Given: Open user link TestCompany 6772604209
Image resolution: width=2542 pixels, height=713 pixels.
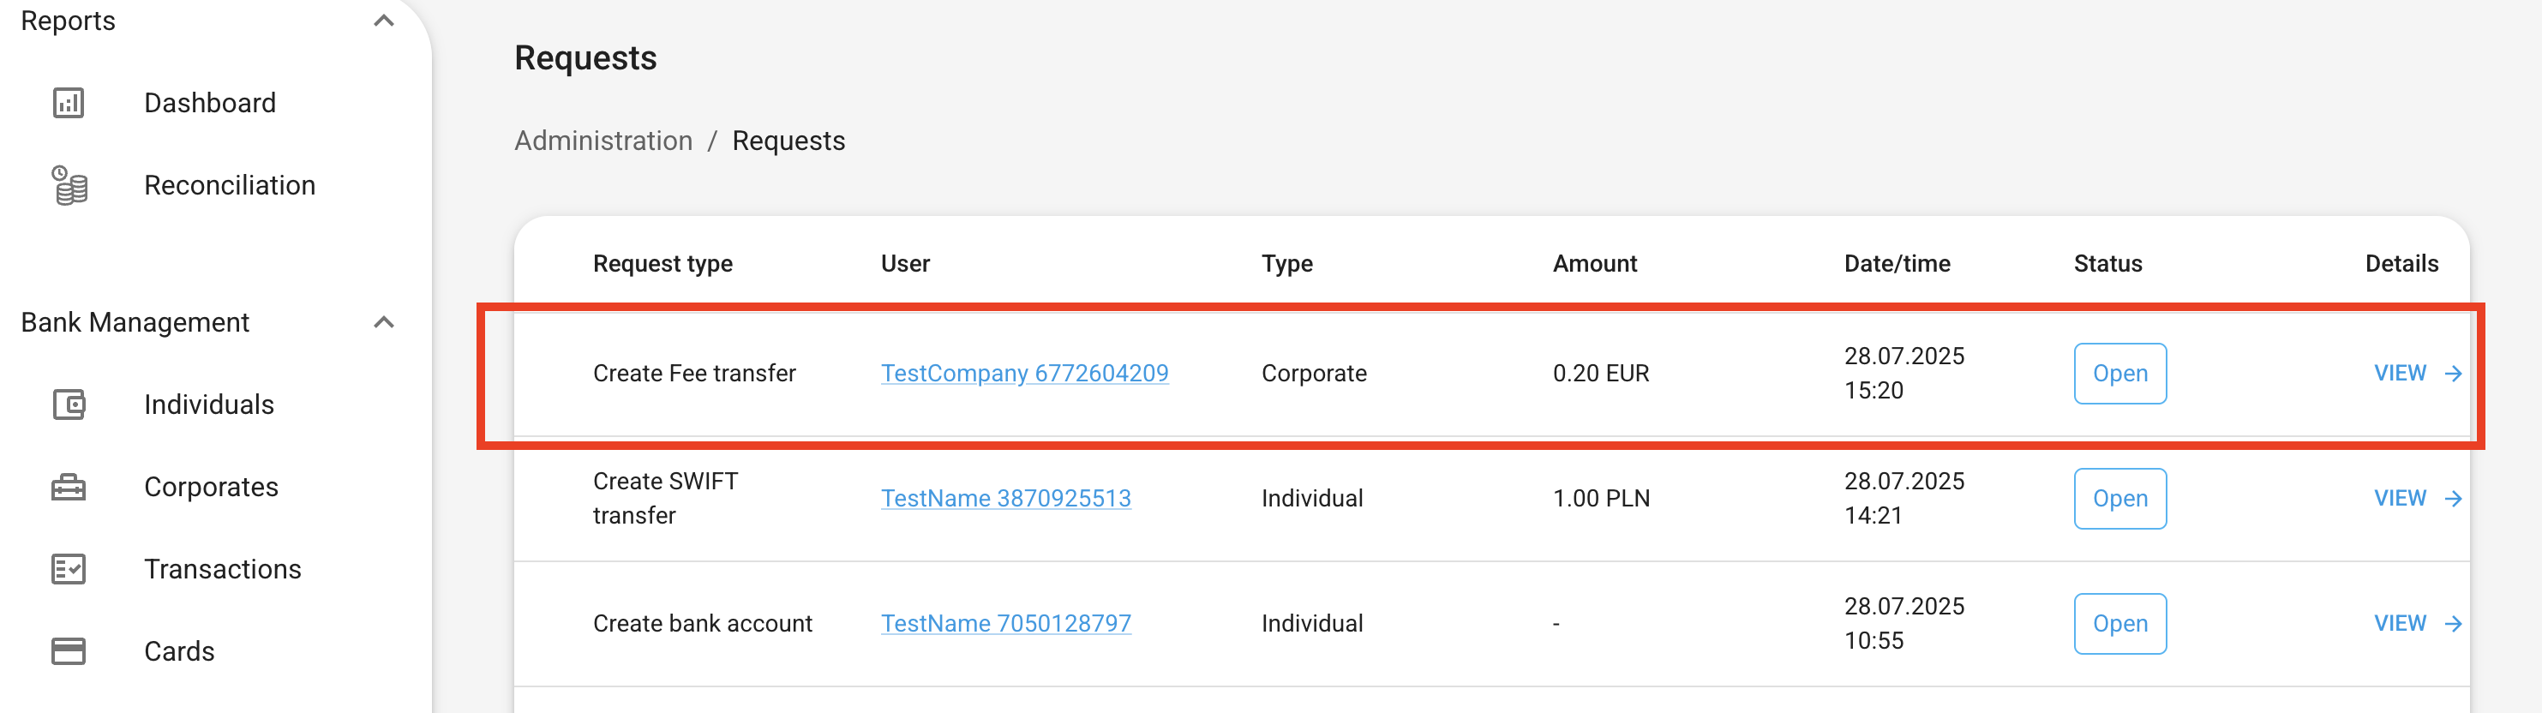Looking at the screenshot, I should (1024, 374).
